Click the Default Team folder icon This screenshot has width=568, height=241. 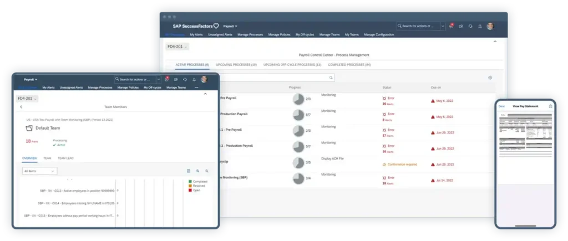click(x=29, y=128)
